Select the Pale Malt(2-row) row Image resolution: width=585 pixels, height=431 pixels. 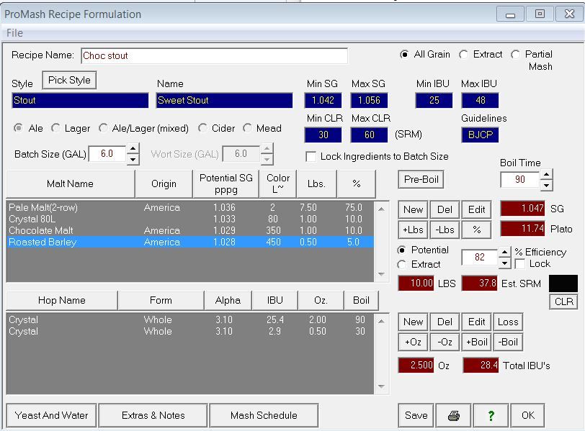click(x=190, y=207)
